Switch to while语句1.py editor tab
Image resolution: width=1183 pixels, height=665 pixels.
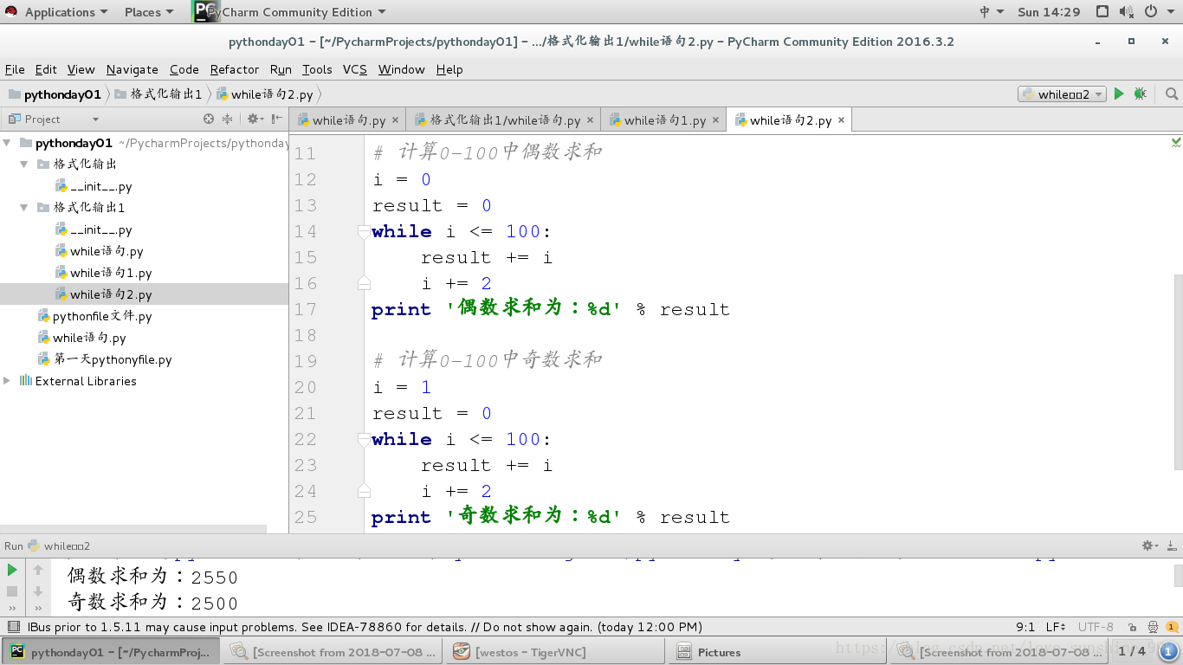coord(664,120)
